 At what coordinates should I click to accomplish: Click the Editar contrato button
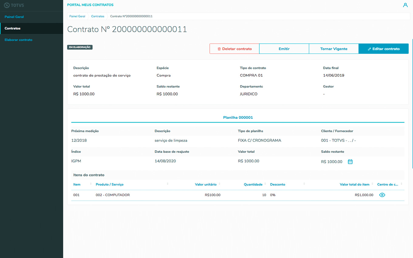click(x=384, y=49)
